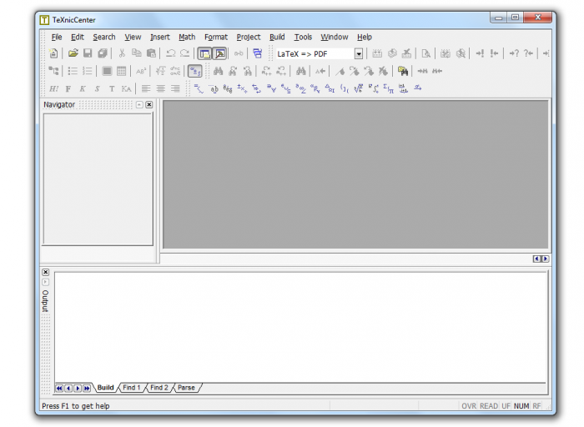Click the Save All icon
This screenshot has width=584, height=427.
click(x=103, y=53)
